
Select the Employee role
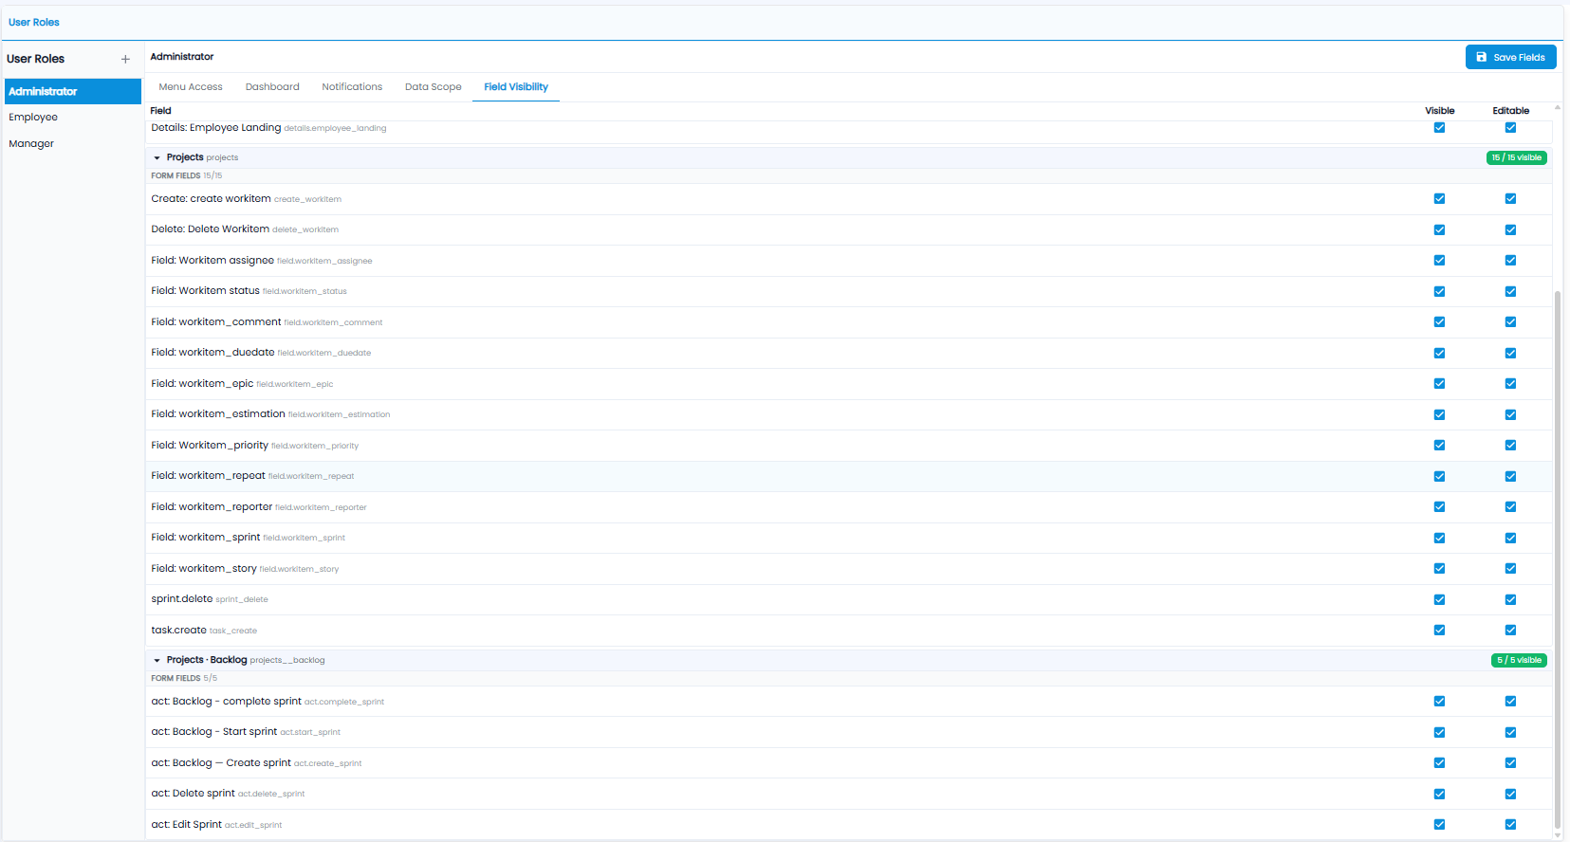(x=72, y=118)
